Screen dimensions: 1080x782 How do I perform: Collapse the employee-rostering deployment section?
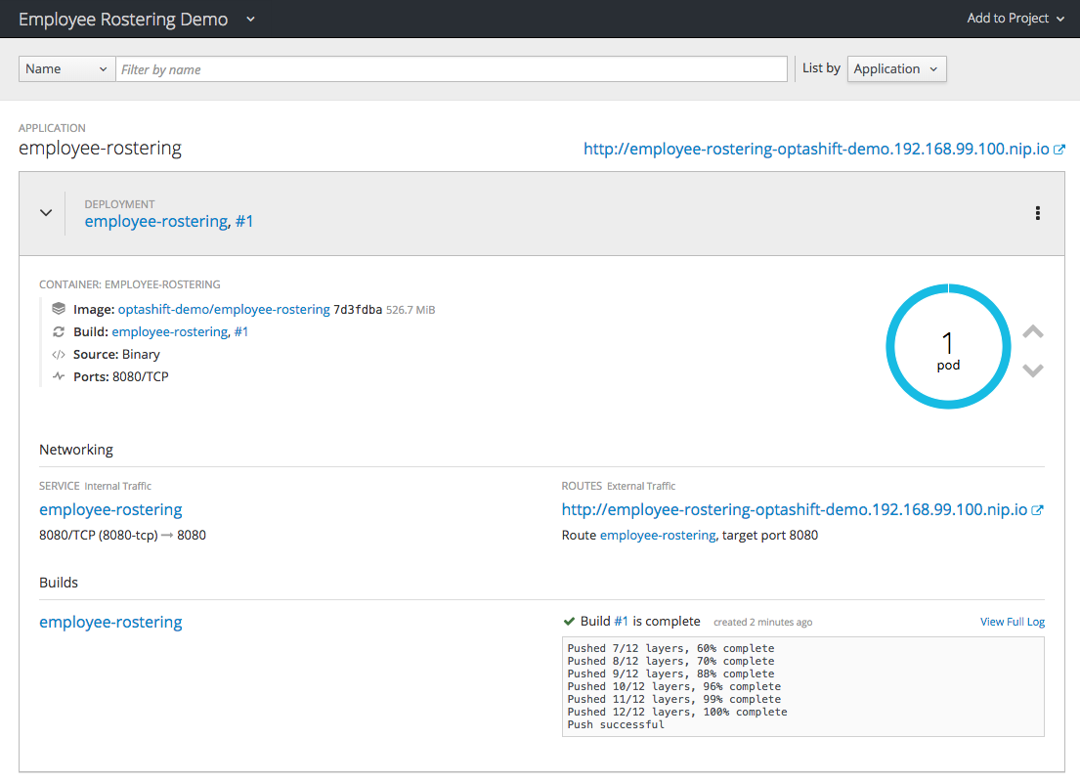click(x=45, y=213)
